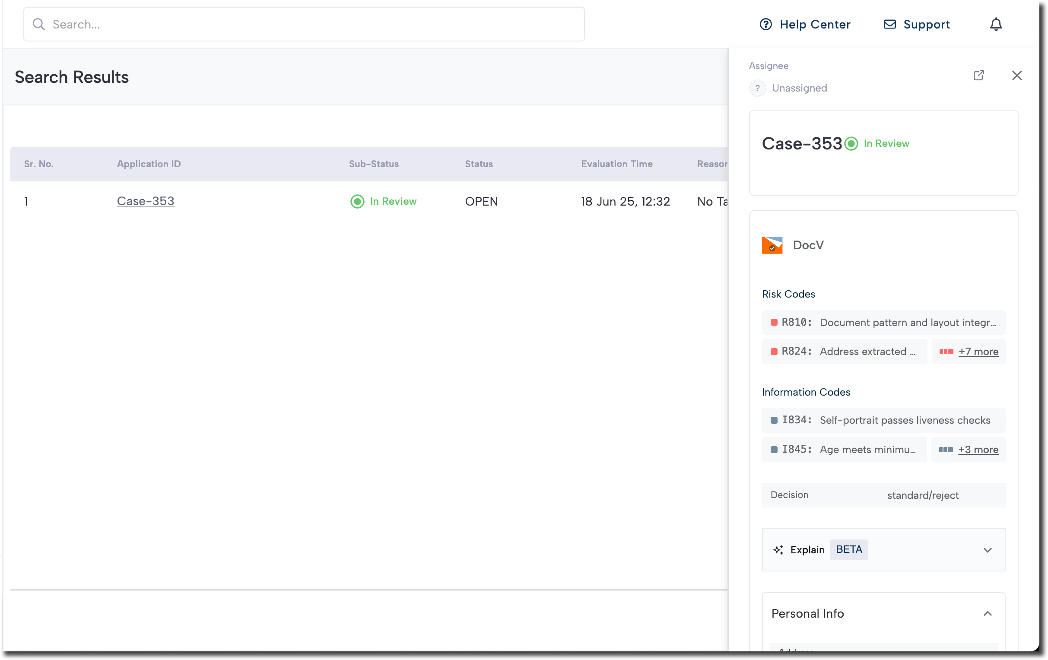Open the Case-353 application link

coord(145,201)
